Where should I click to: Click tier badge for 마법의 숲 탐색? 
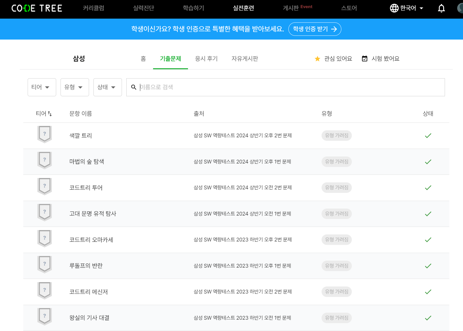click(x=45, y=160)
